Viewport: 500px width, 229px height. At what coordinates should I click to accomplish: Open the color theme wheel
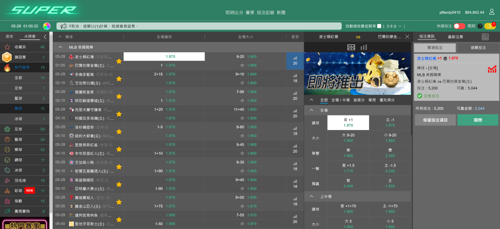coord(47,26)
